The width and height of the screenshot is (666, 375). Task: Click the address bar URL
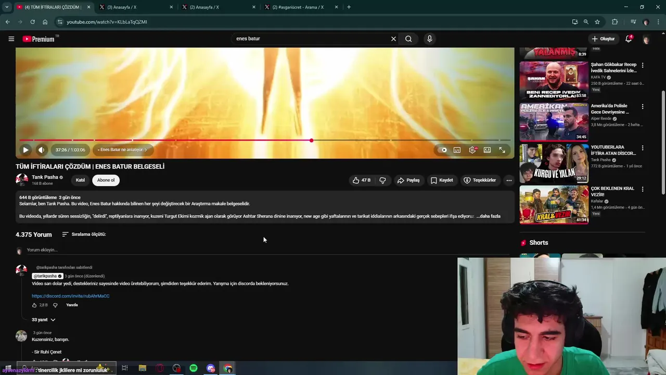[107, 22]
